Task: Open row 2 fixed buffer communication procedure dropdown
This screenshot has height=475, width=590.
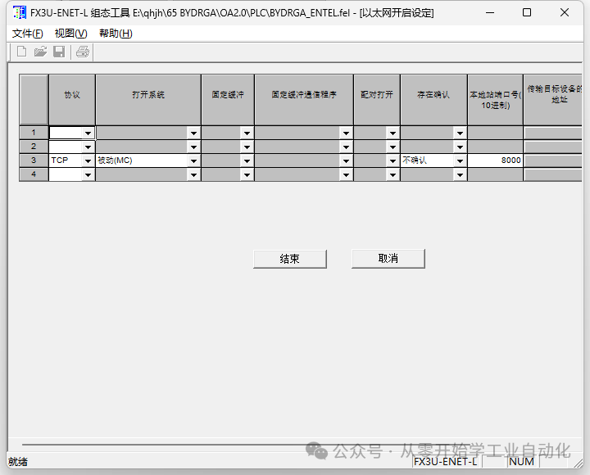Action: coord(346,147)
